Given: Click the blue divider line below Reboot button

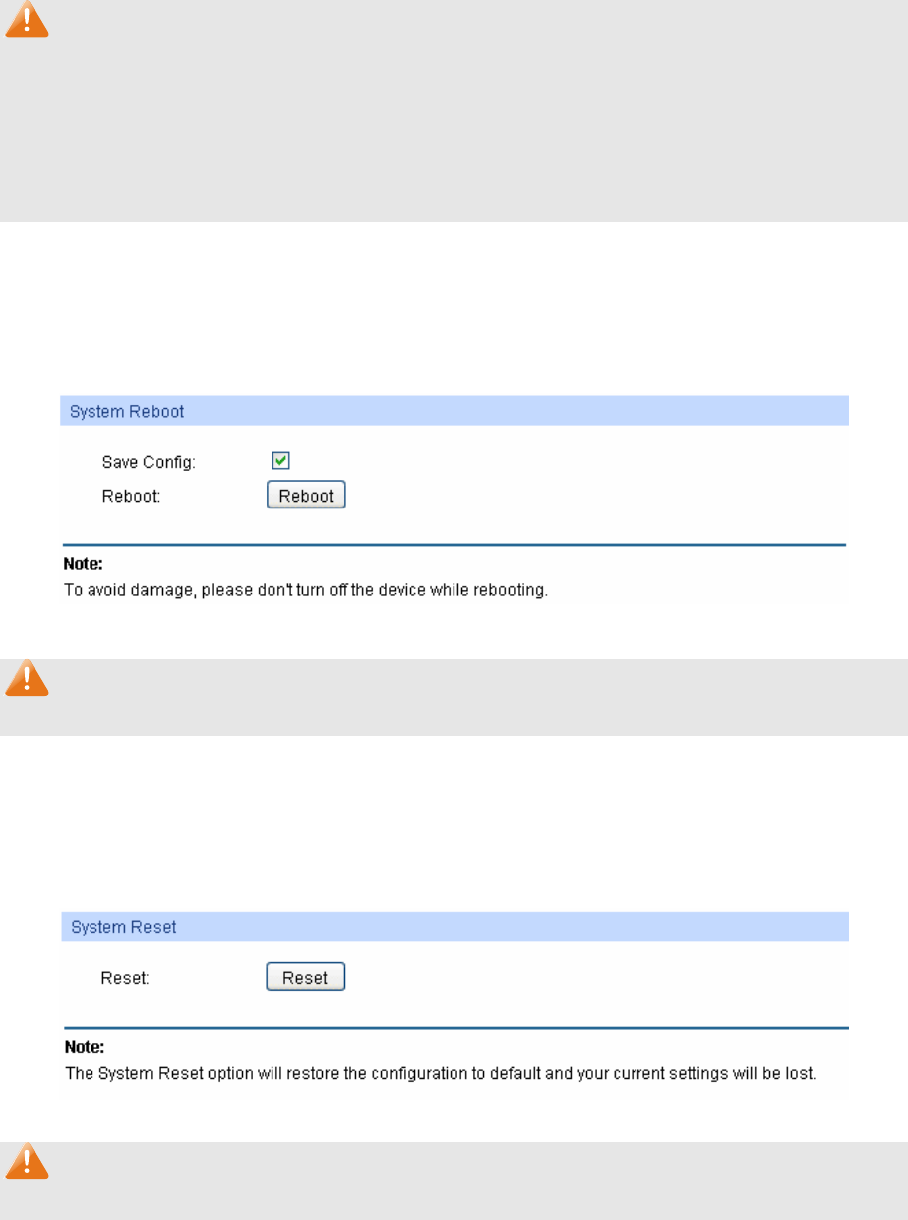Looking at the screenshot, I should click(x=454, y=545).
